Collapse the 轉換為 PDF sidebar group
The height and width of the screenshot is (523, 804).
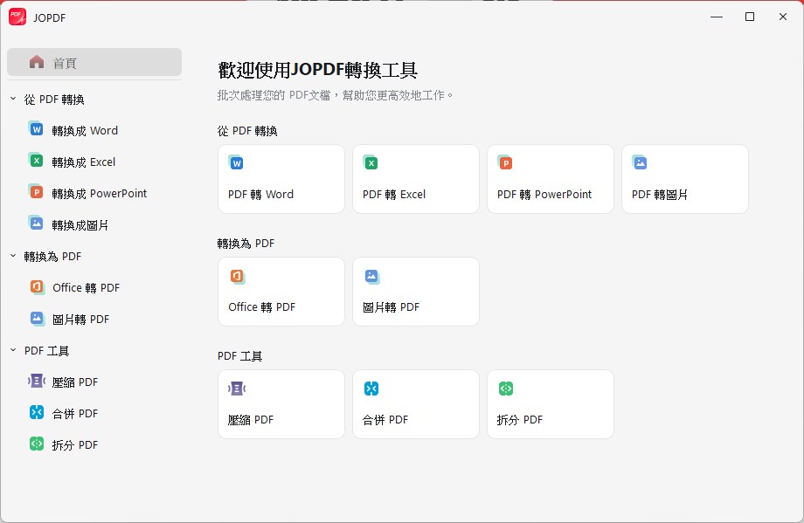coord(13,256)
